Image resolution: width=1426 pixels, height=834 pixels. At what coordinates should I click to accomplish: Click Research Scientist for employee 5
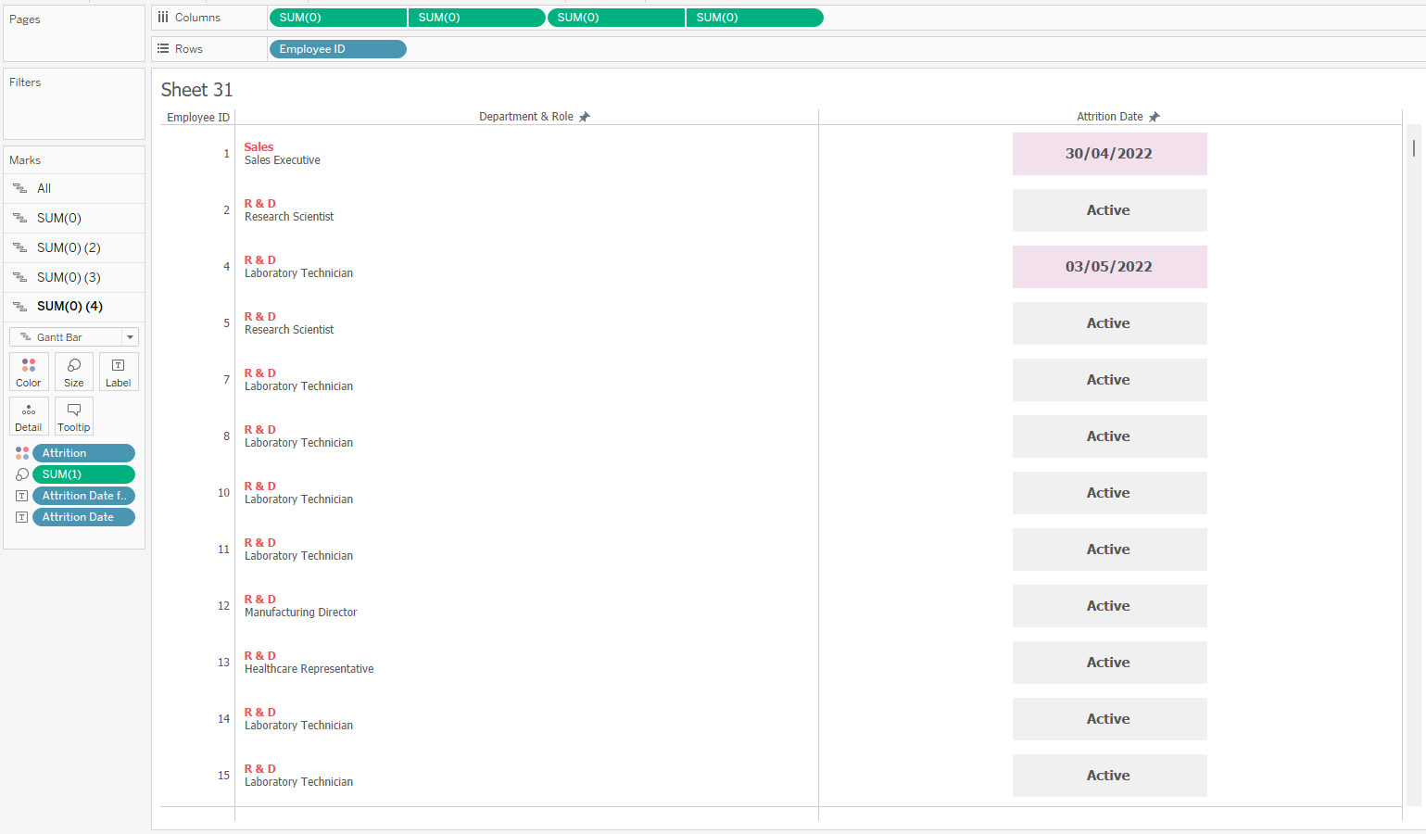tap(289, 330)
